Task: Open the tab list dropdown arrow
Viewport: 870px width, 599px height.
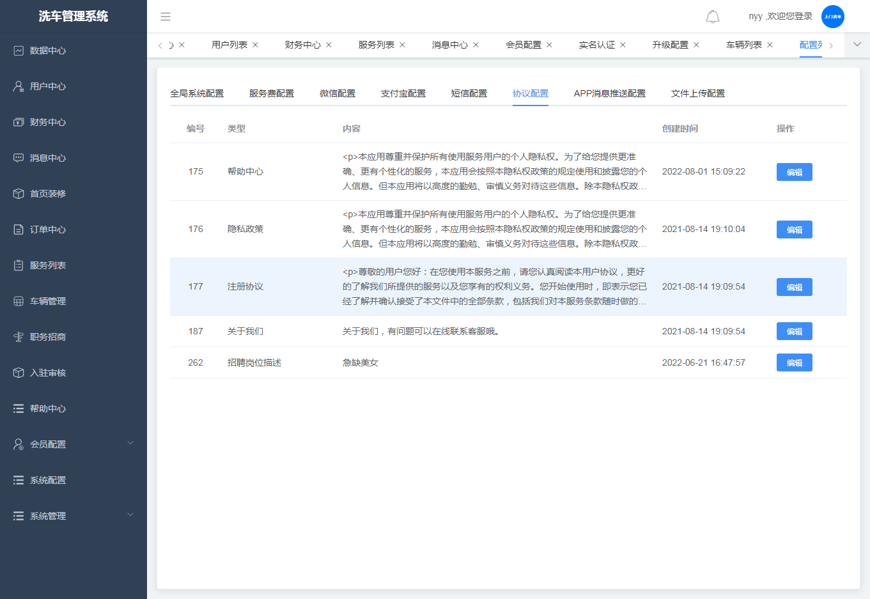Action: (x=857, y=45)
